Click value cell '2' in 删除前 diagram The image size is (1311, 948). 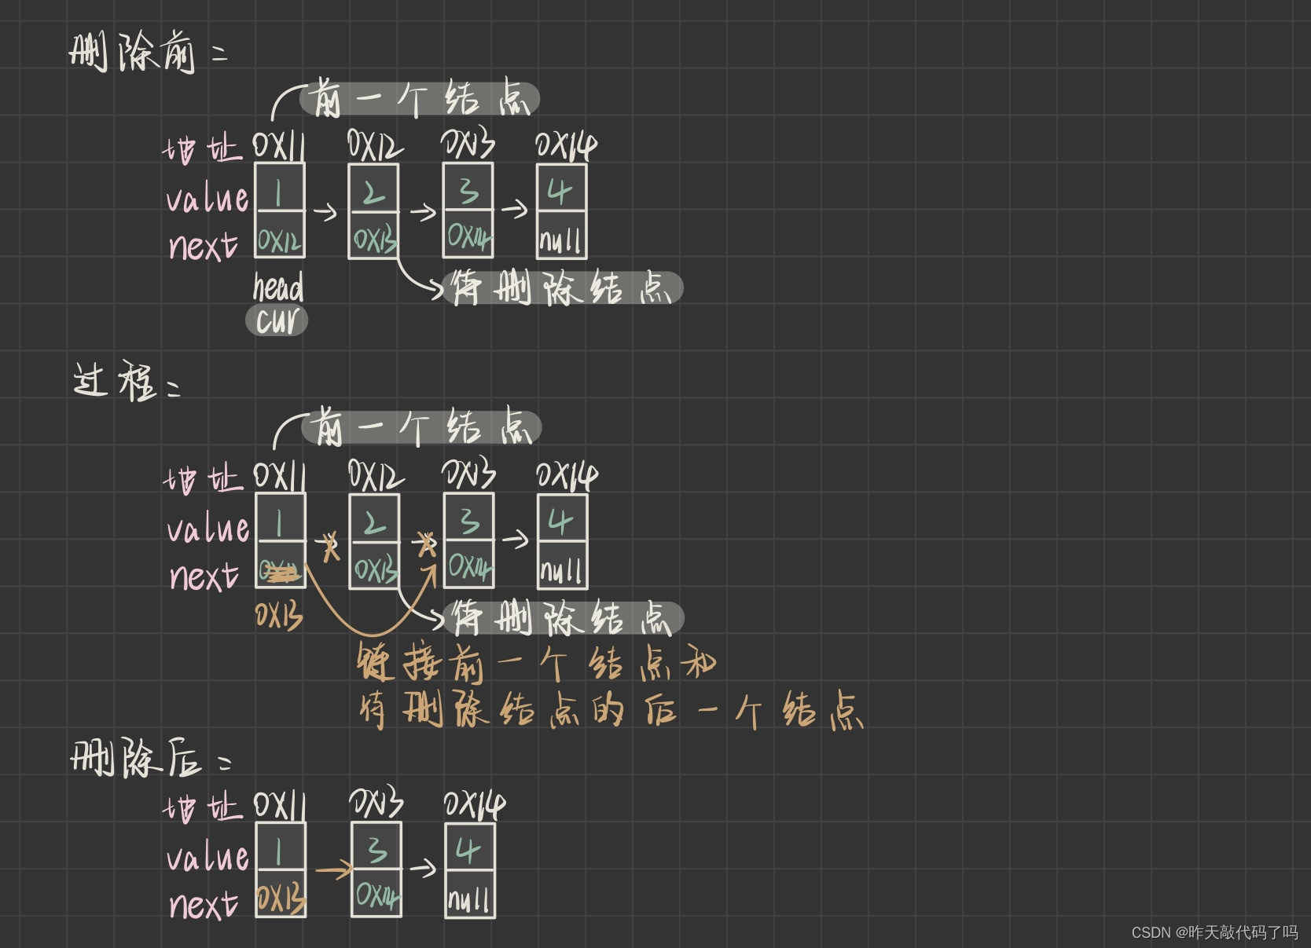tap(374, 189)
